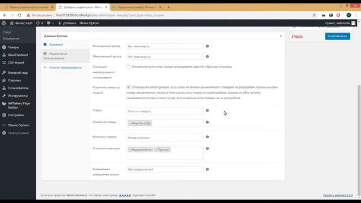Switch to the Лимиты Использования tab
The height and width of the screenshot is (203, 361).
coord(65,68)
